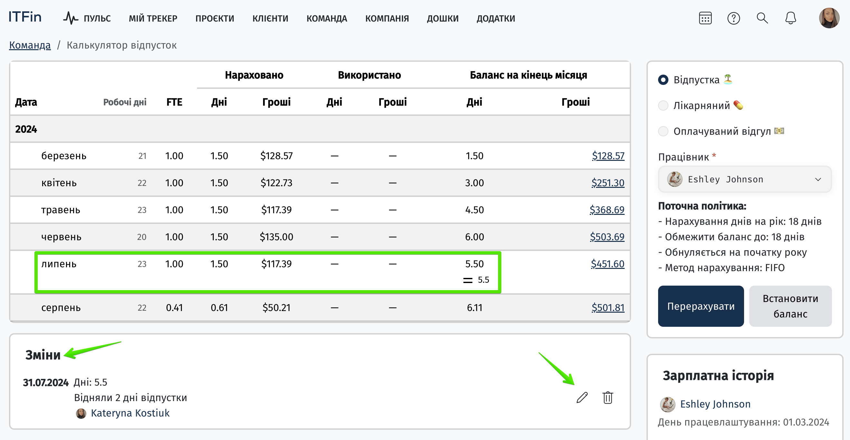Open the $251.30 balance link for квітень
This screenshot has height=440, width=850.
click(x=608, y=183)
